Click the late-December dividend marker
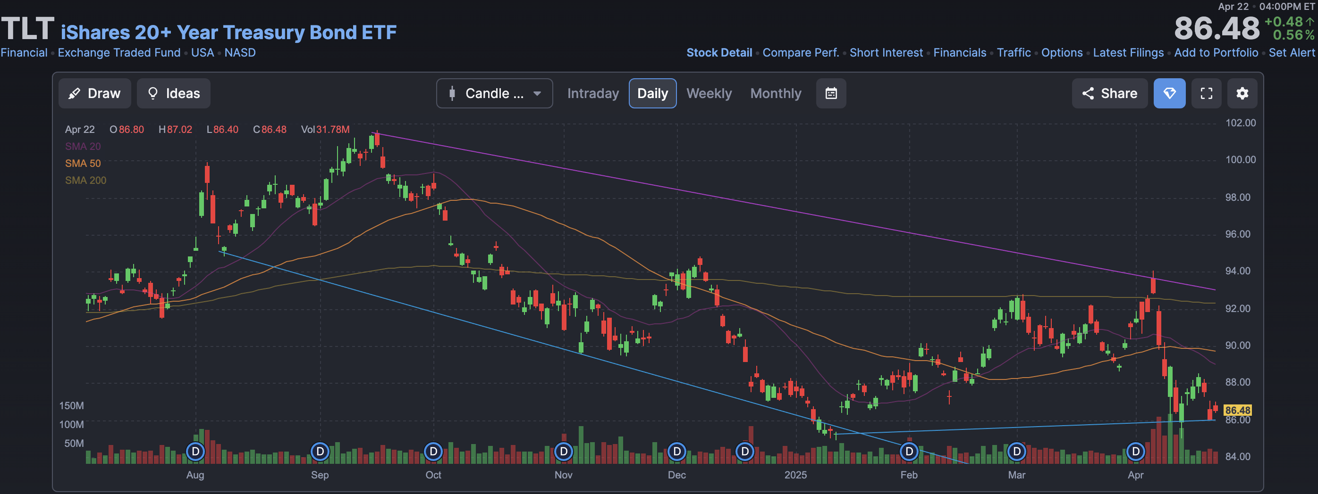 click(x=745, y=452)
